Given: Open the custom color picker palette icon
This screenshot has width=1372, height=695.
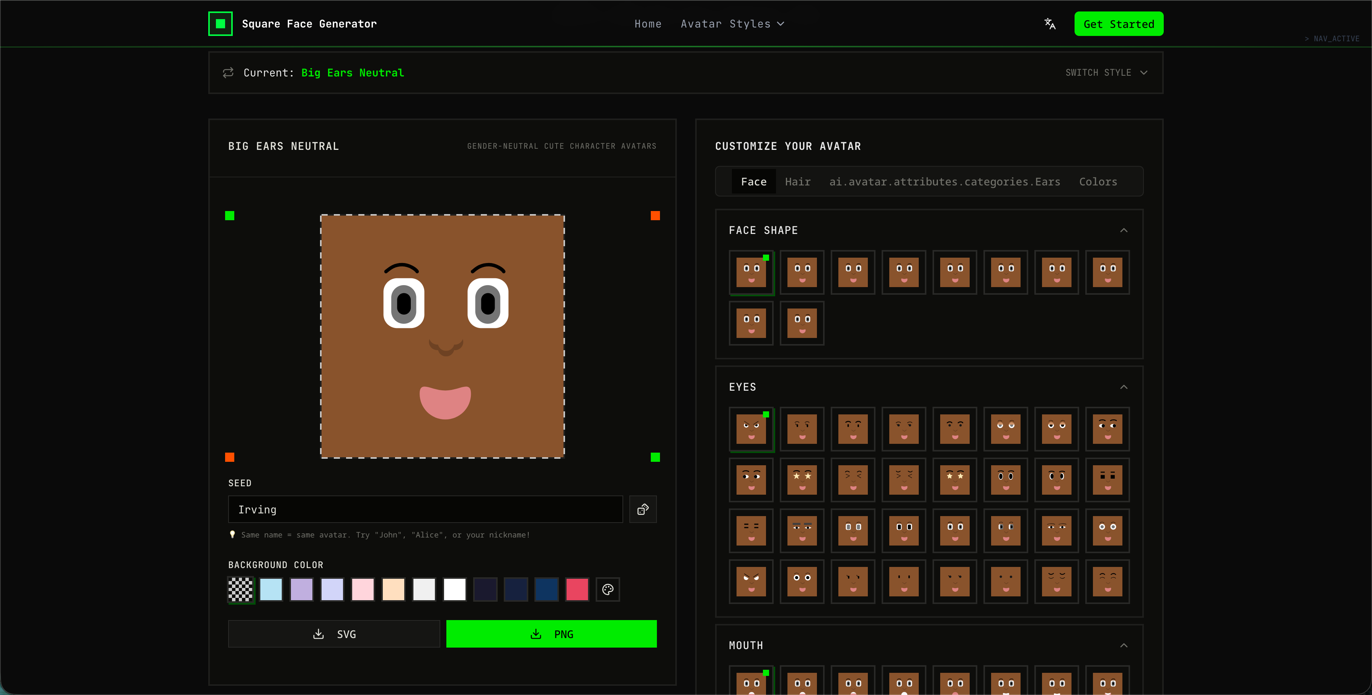Looking at the screenshot, I should (607, 589).
